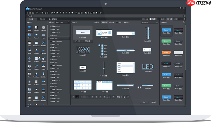Open the 报表控件 category tab
Image resolution: width=211 pixels, height=123 pixels.
coord(126,22)
